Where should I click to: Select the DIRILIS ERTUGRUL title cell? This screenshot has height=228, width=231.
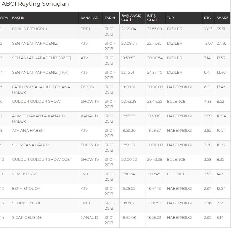[30, 29]
